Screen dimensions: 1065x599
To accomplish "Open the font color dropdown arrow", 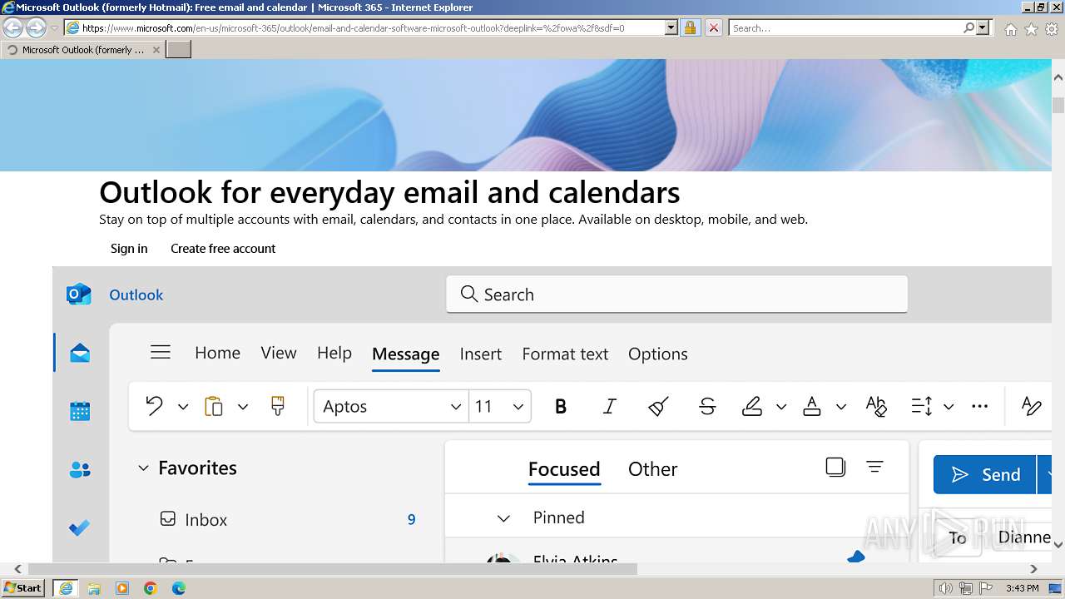I will 841,407.
